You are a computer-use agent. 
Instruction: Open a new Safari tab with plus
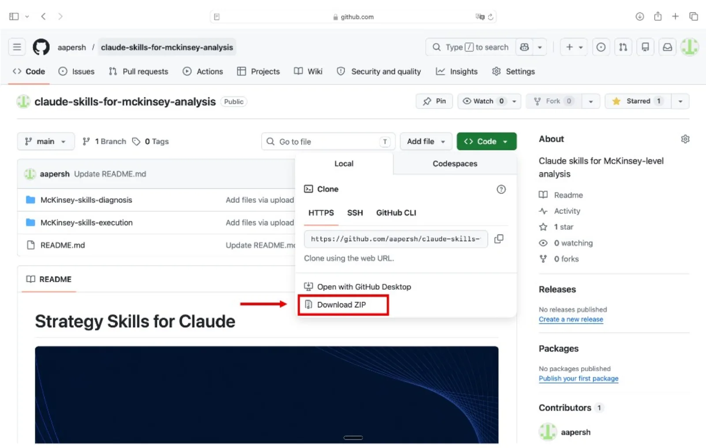(x=676, y=16)
